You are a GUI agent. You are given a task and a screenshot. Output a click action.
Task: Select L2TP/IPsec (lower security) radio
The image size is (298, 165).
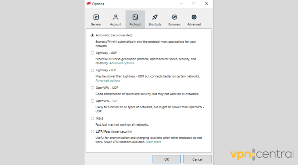pos(92,131)
